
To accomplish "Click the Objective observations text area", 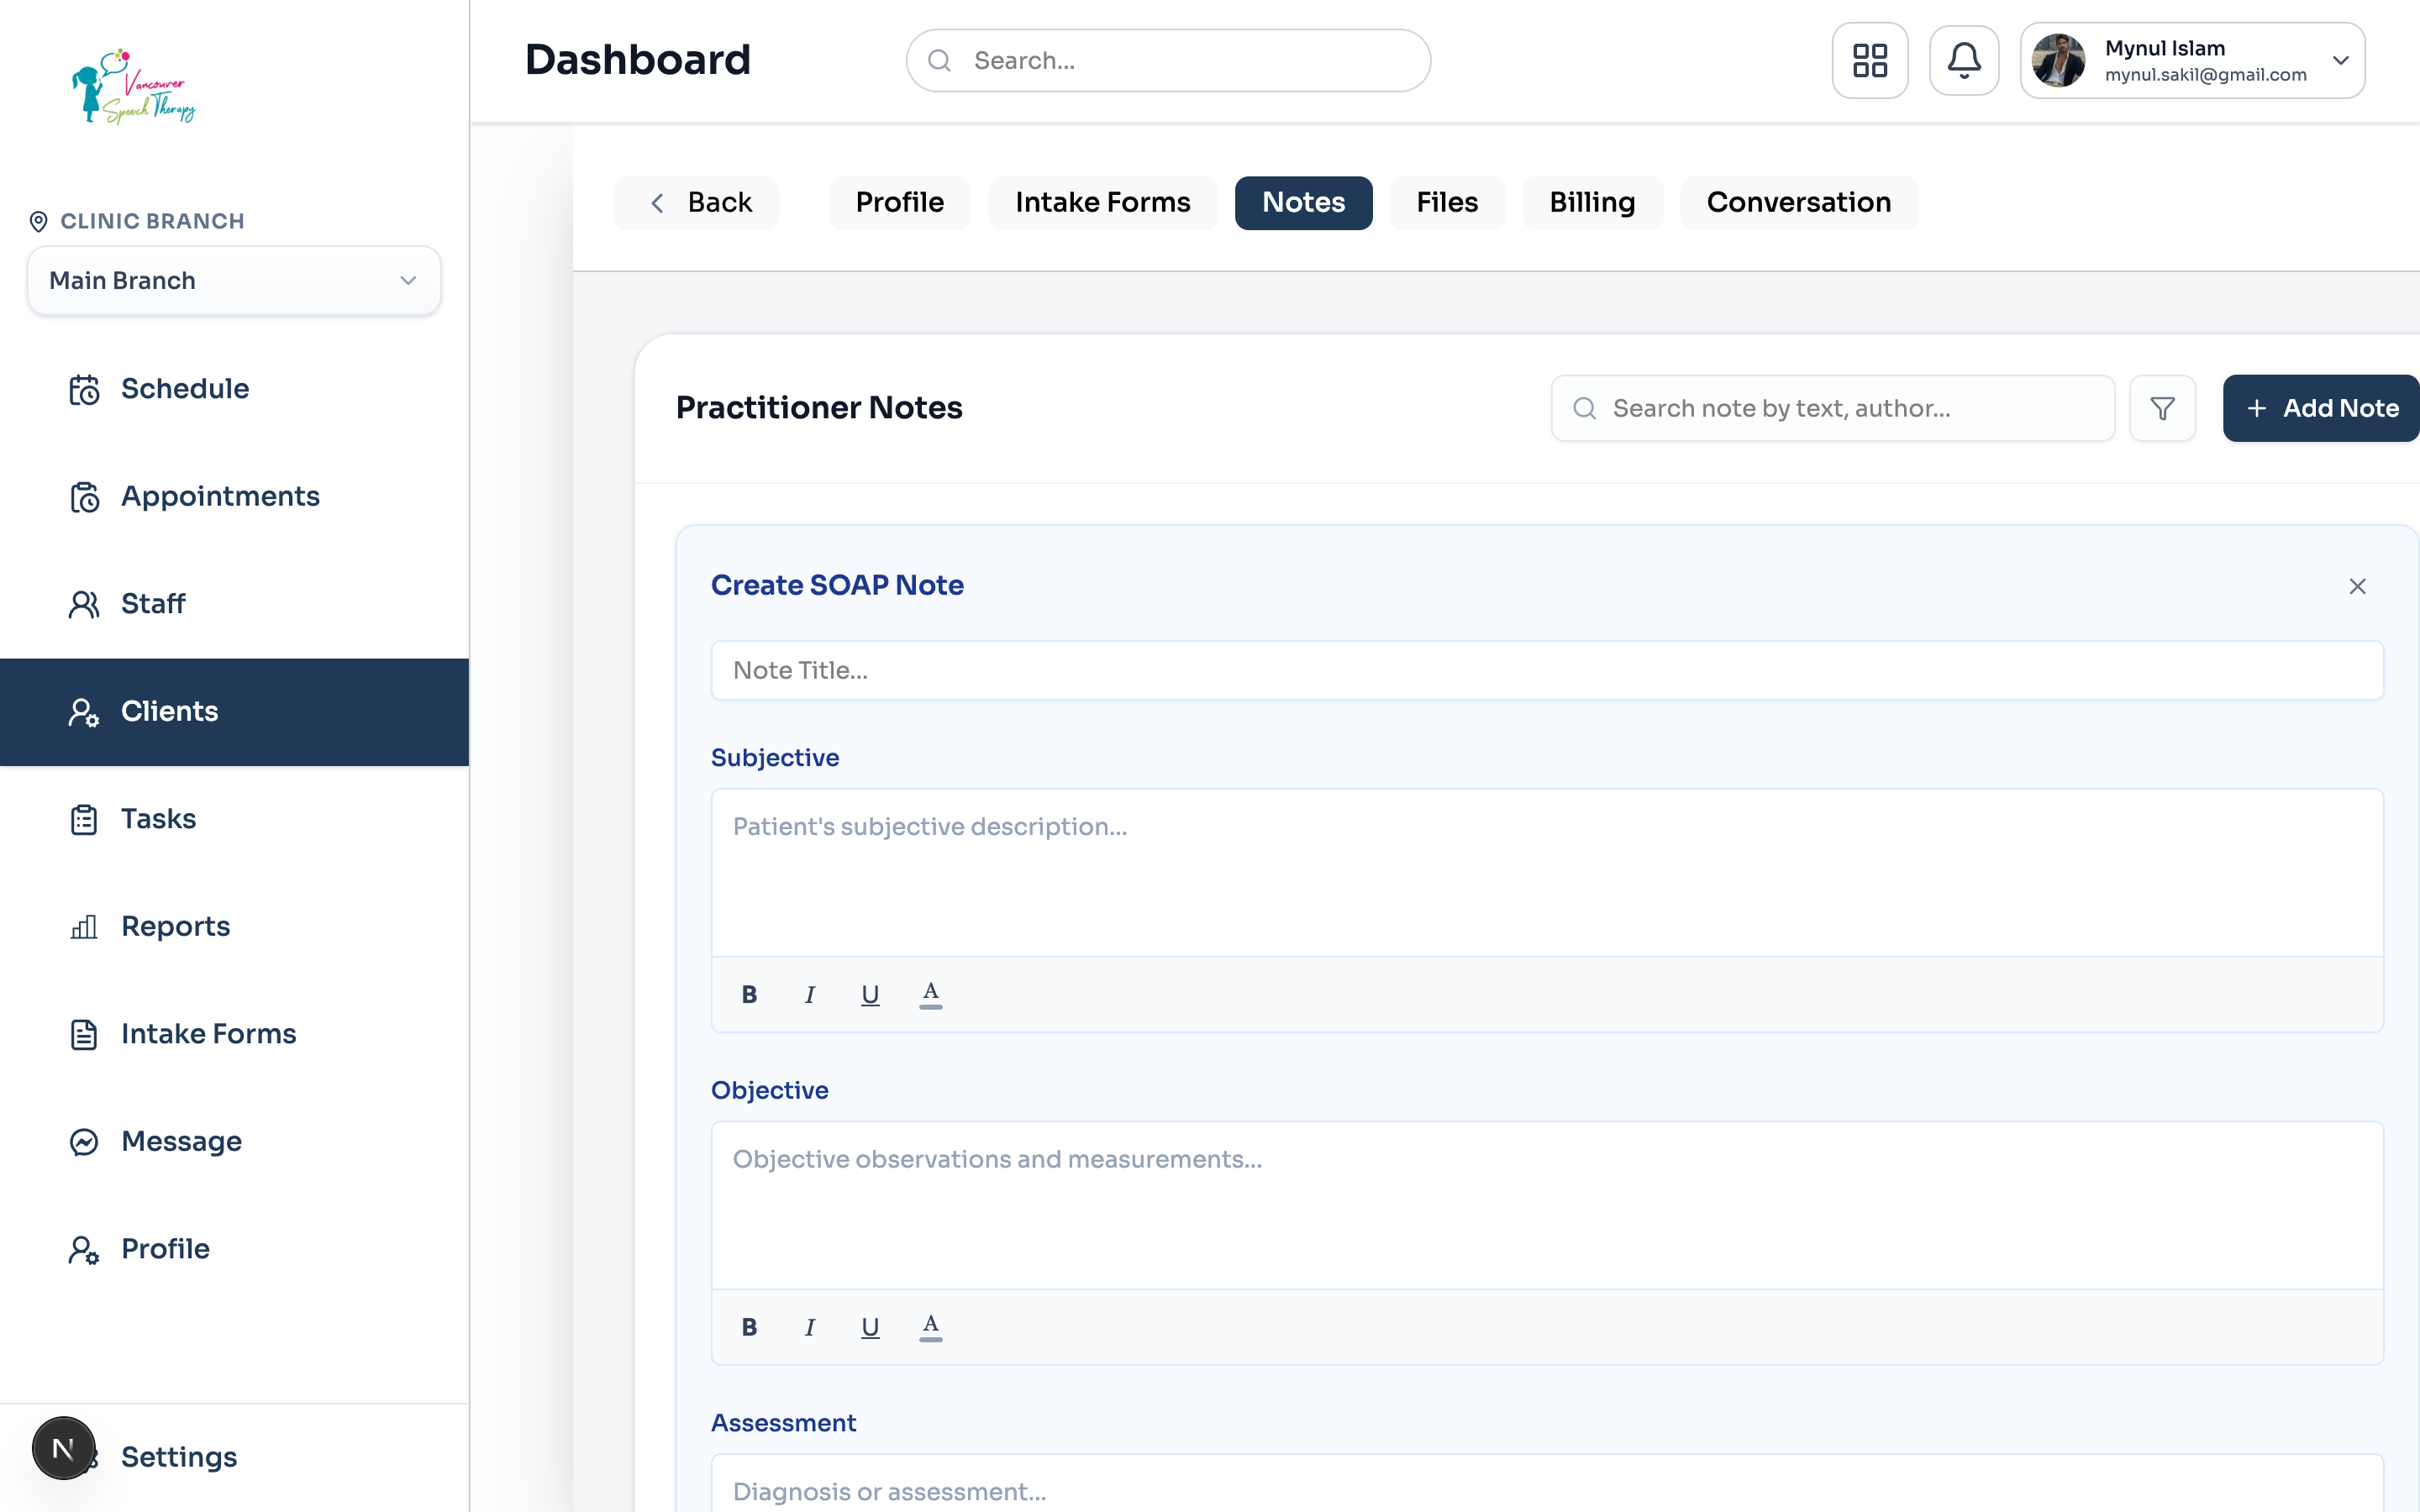I will [x=1546, y=1206].
